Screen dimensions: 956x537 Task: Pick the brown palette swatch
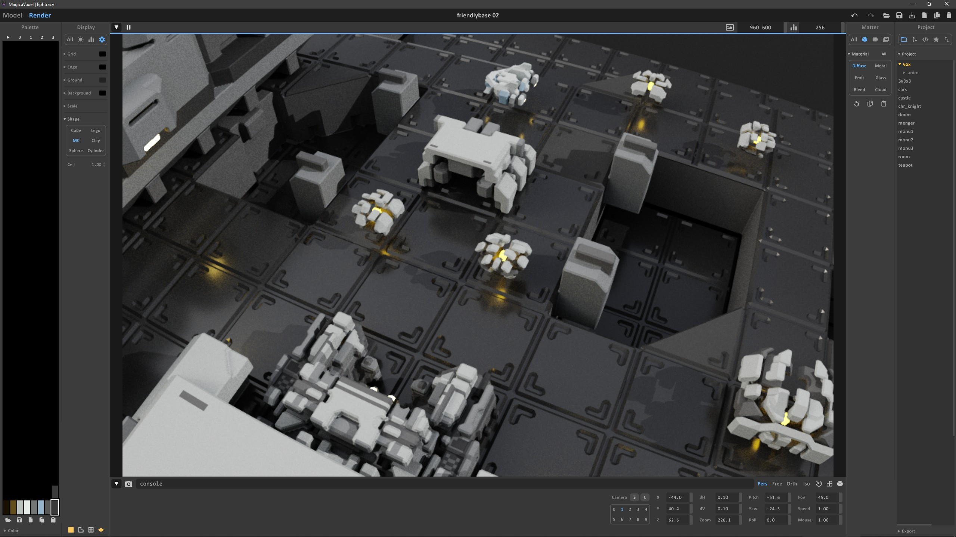13,508
